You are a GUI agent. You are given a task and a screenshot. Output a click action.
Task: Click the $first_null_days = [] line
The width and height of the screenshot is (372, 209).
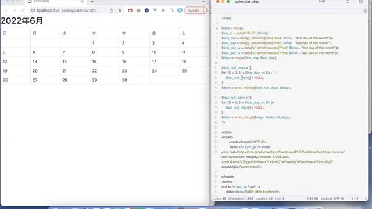237,68
